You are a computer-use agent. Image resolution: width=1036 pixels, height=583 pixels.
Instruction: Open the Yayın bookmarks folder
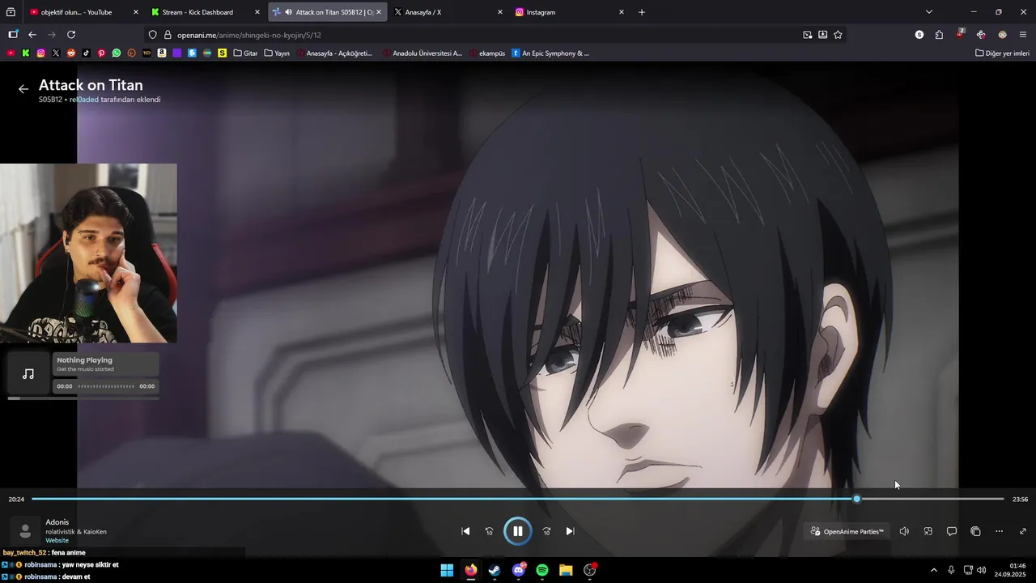click(x=276, y=53)
